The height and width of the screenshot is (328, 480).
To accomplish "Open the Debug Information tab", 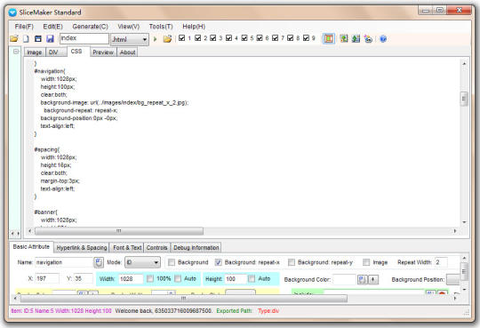I will click(196, 248).
